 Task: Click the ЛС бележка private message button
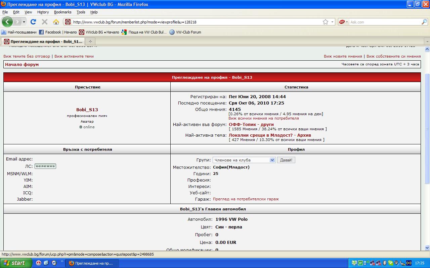pyautogui.click(x=45, y=166)
